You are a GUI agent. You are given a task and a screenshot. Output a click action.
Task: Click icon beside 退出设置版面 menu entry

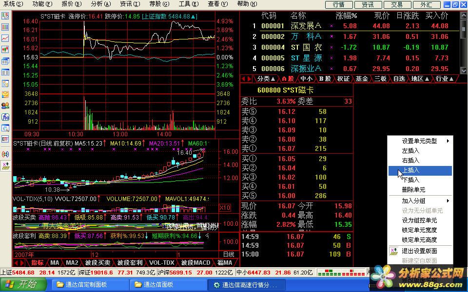coord(394,251)
